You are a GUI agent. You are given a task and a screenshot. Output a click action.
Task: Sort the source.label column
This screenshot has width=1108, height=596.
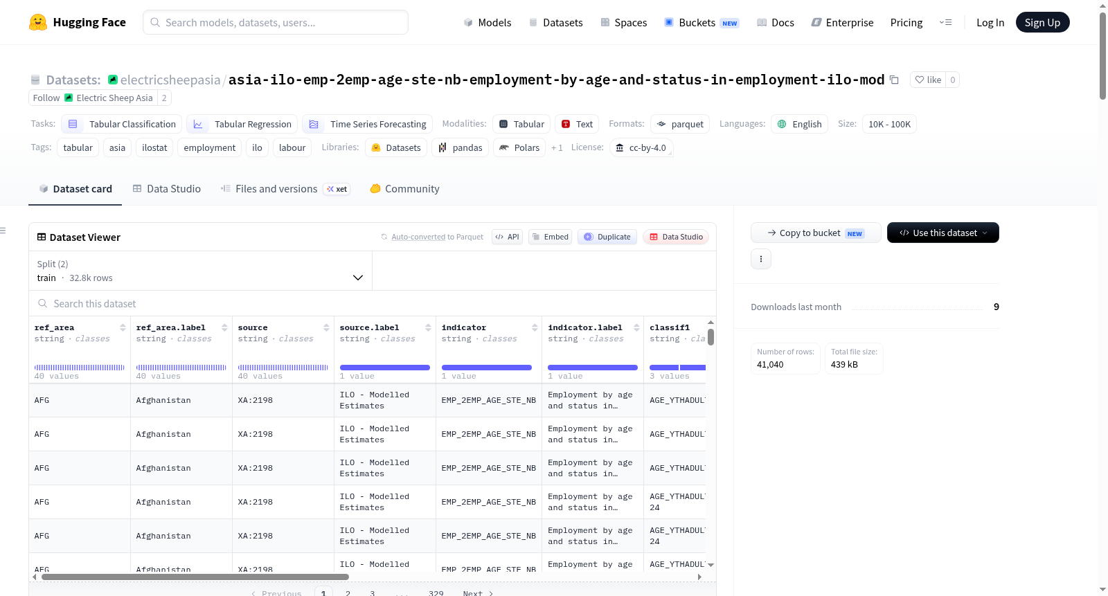428,327
